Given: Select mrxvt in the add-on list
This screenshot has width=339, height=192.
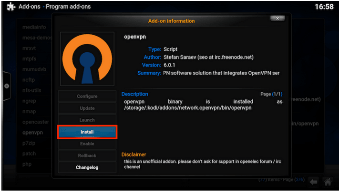Looking at the screenshot, I should 29,48.
